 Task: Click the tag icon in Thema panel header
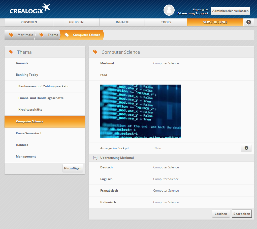(11, 52)
